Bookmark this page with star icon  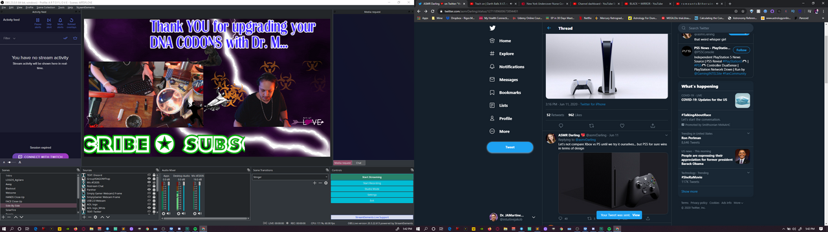click(743, 11)
